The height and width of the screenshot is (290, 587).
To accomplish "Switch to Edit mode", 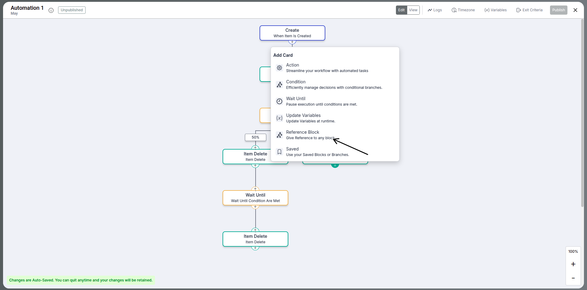I will 401,10.
